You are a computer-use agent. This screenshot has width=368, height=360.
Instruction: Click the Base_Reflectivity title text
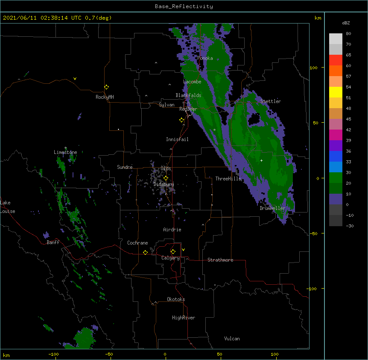(184, 6)
